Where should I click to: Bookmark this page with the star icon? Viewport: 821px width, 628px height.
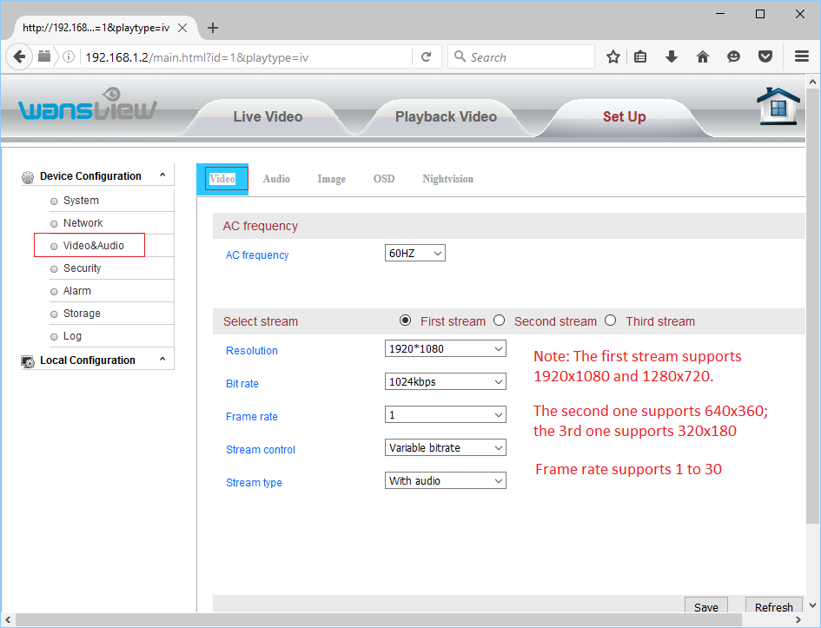point(613,57)
